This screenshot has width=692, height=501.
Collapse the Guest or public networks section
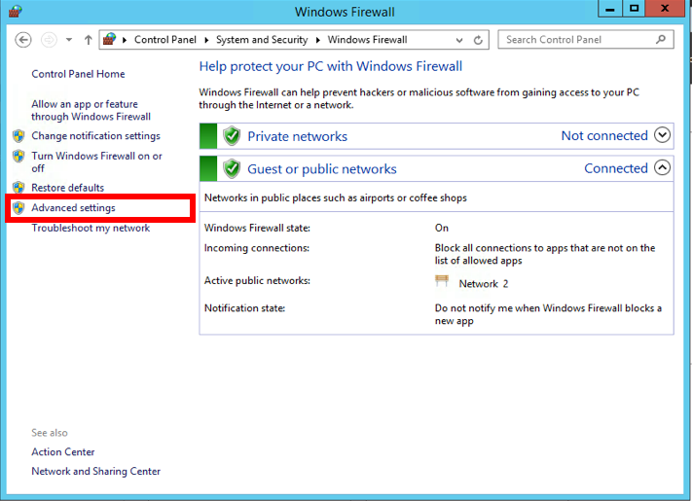[663, 167]
